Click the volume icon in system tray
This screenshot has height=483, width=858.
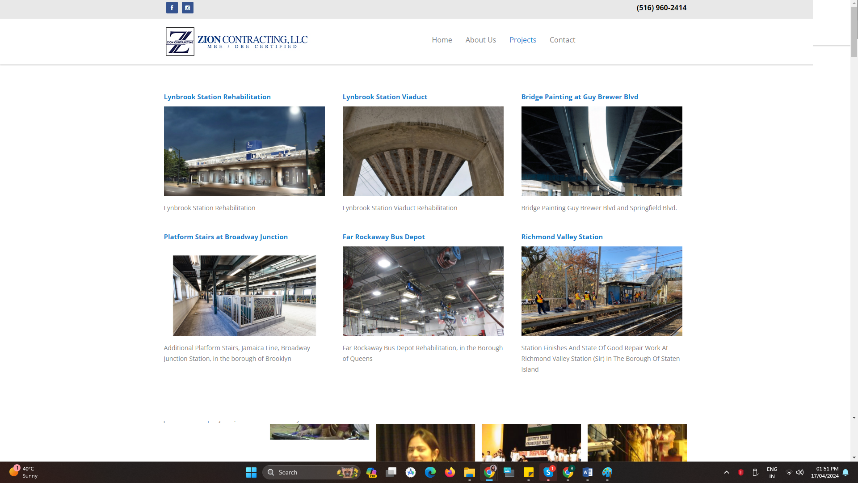point(800,472)
